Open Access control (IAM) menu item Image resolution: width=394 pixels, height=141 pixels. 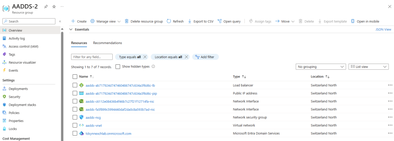(x=23, y=46)
